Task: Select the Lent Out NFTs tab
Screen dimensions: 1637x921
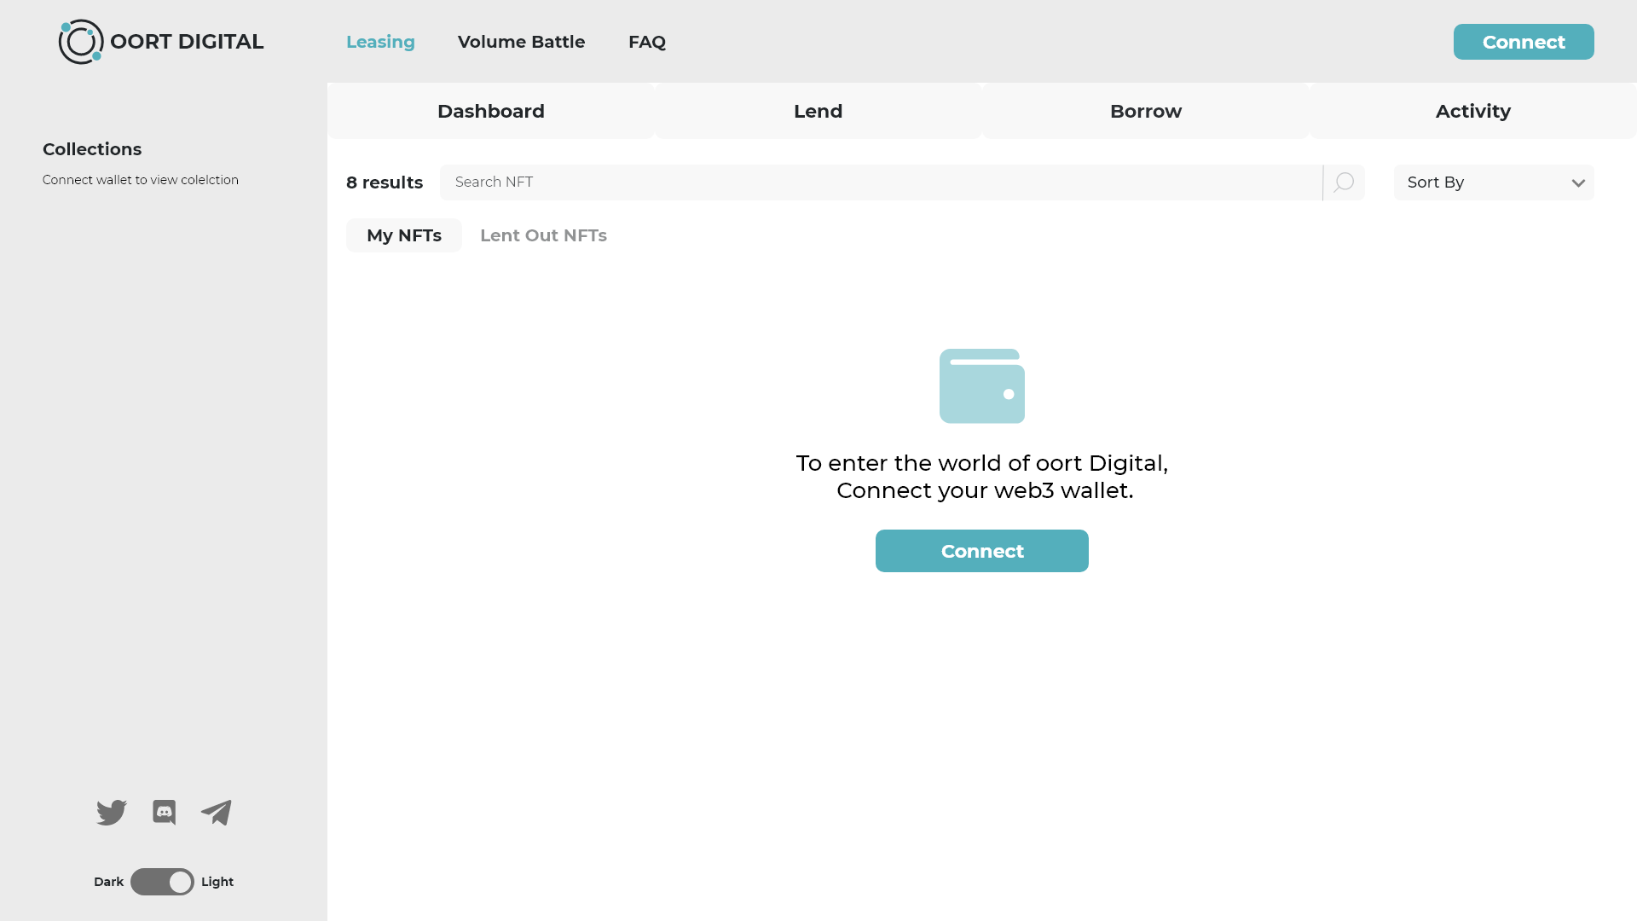Action: (x=543, y=235)
